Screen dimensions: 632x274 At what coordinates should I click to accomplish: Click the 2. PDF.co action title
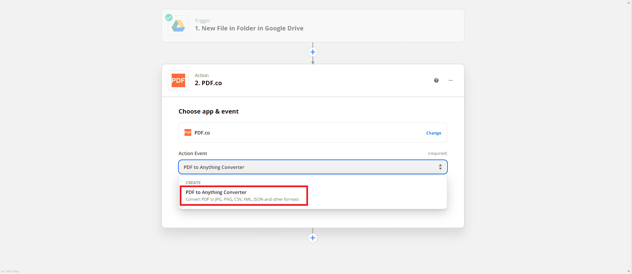[x=208, y=83]
